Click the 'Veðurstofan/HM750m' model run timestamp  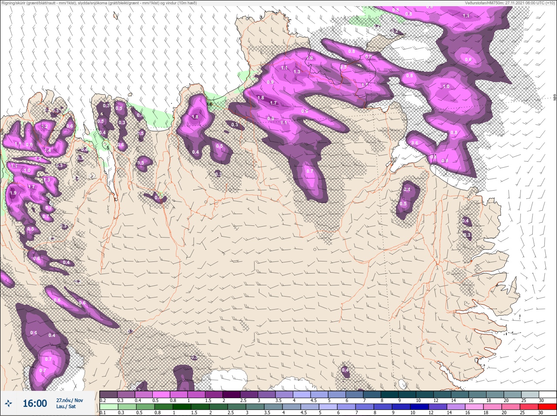tap(510, 3)
